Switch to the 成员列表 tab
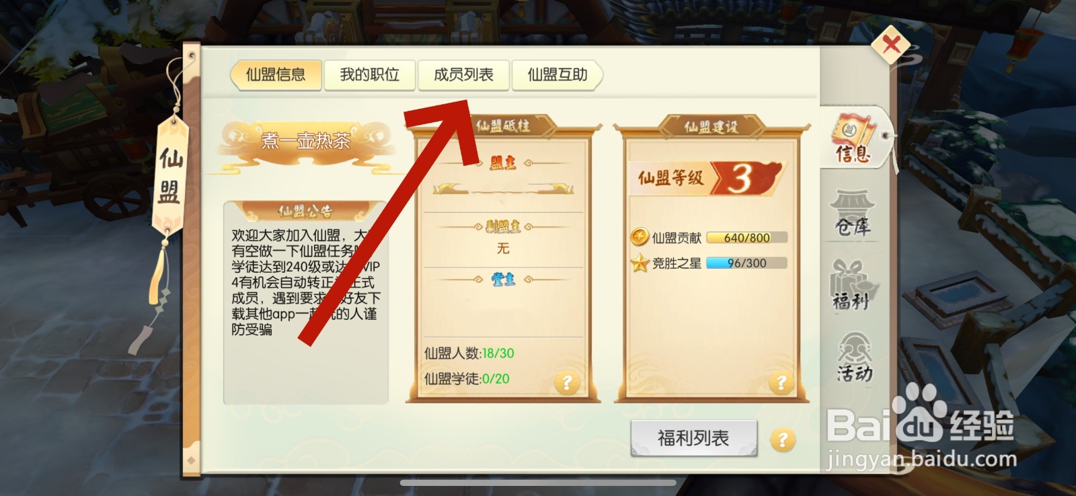The height and width of the screenshot is (496, 1076). 463,75
